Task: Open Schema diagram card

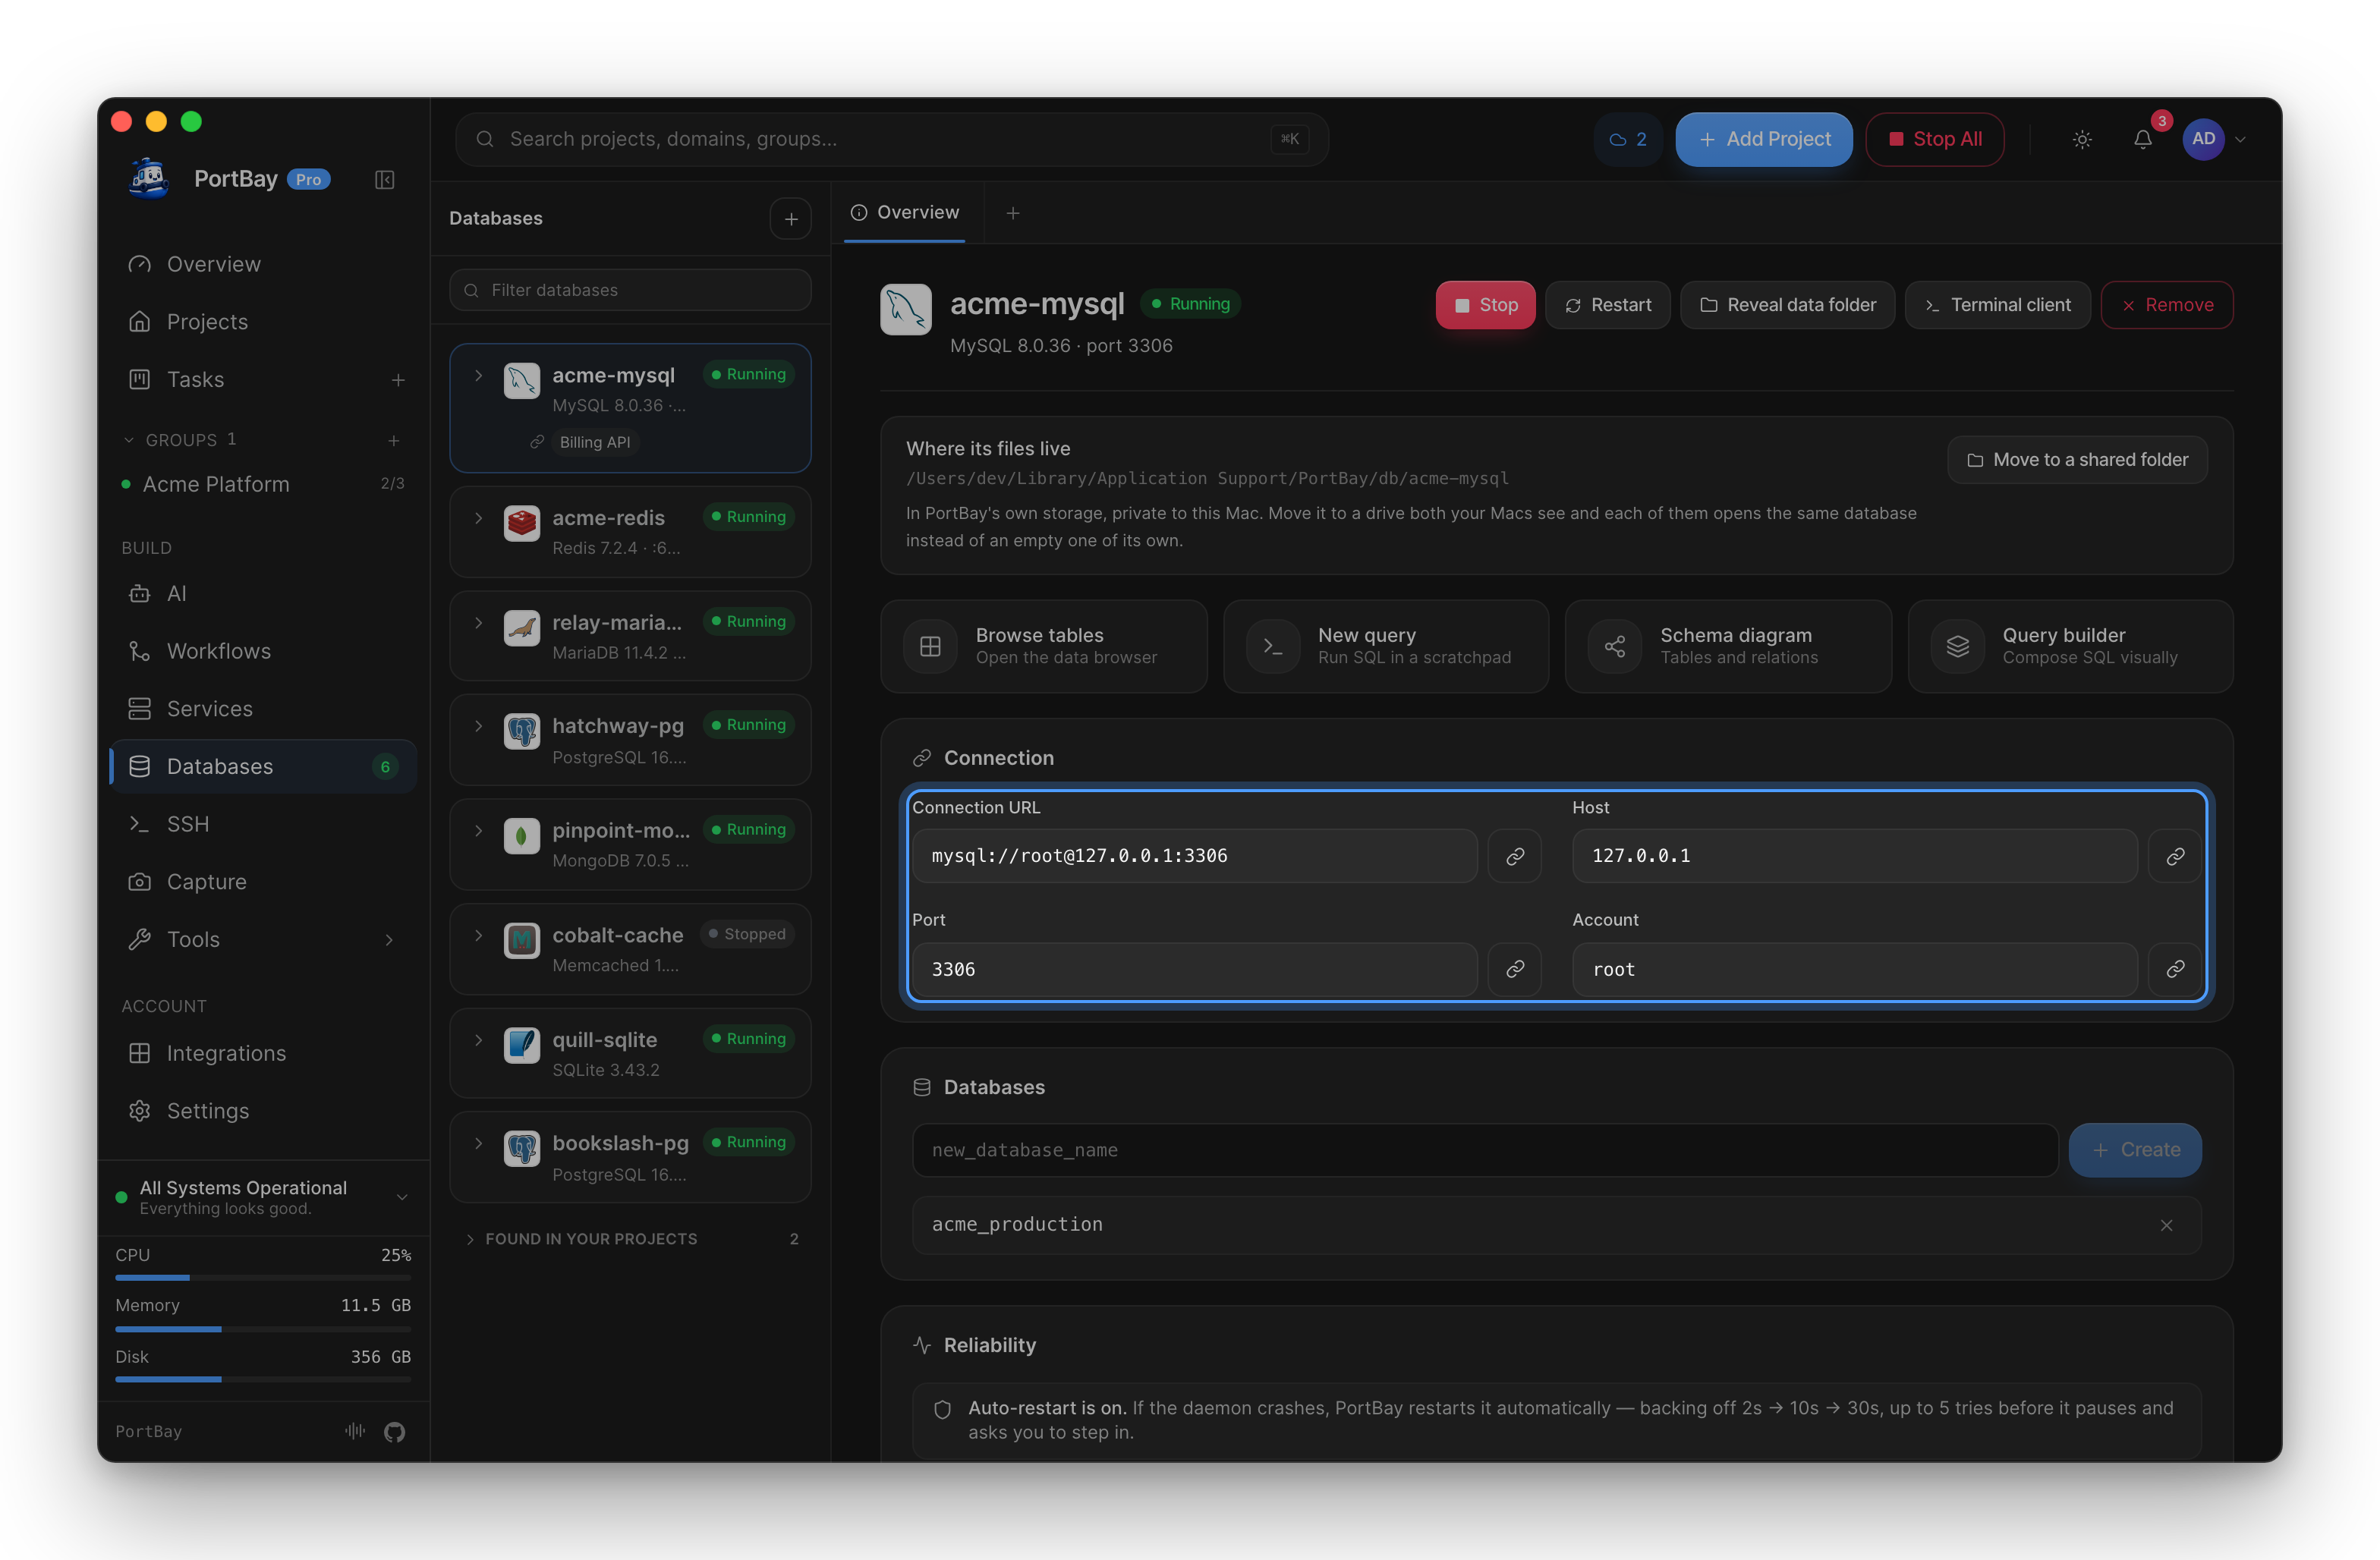Action: [1728, 646]
